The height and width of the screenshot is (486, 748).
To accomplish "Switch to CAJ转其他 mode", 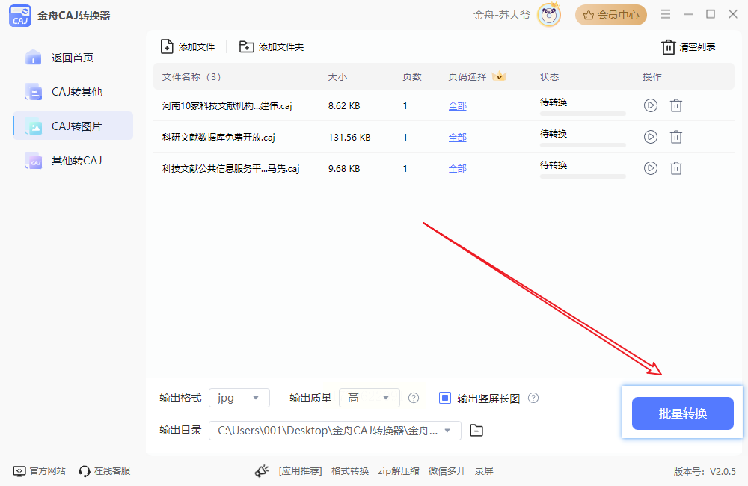I will point(73,92).
